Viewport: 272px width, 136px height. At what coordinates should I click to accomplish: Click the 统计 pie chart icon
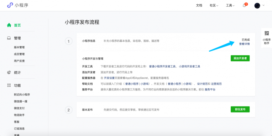coord(9,73)
